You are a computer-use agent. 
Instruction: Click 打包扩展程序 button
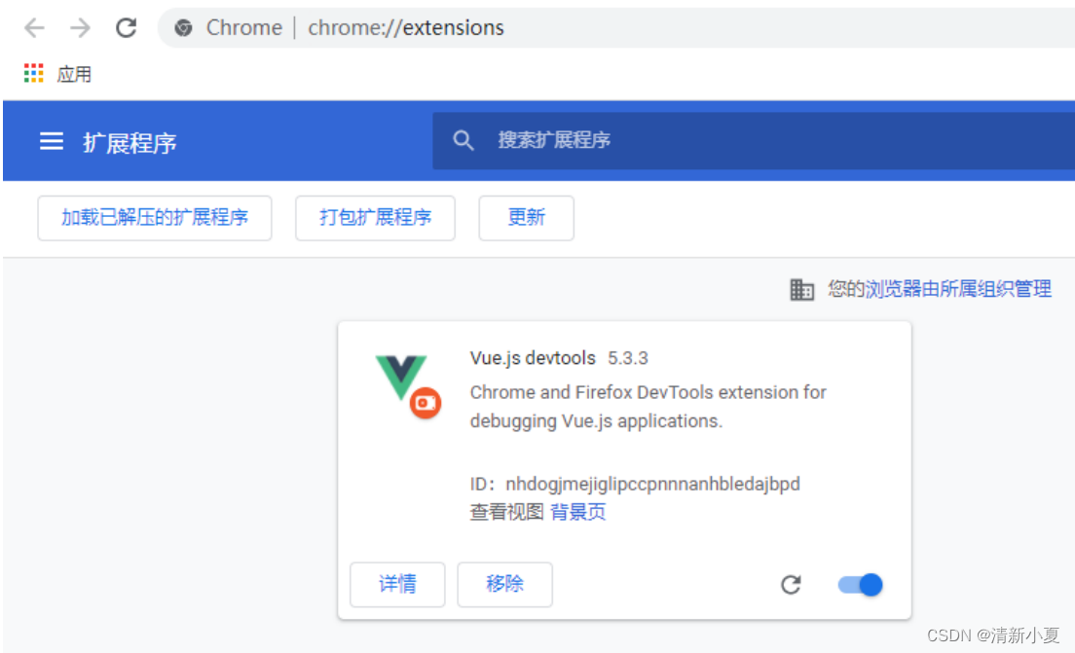pos(375,218)
